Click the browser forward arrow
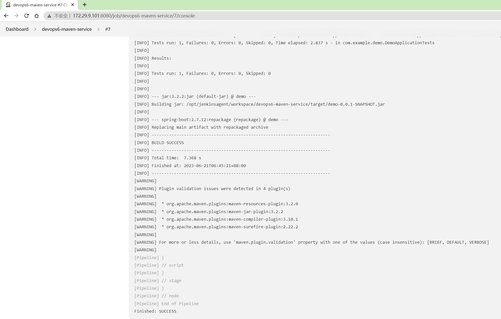 click(x=16, y=16)
